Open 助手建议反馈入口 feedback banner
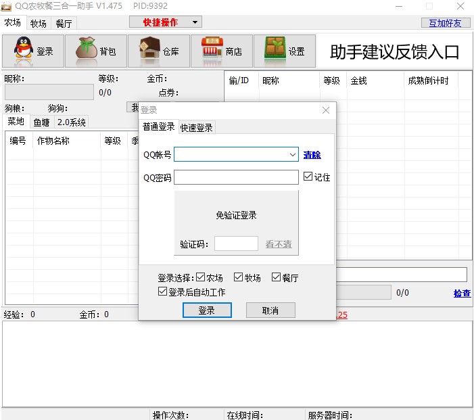This screenshot has height=420, width=474. [394, 51]
